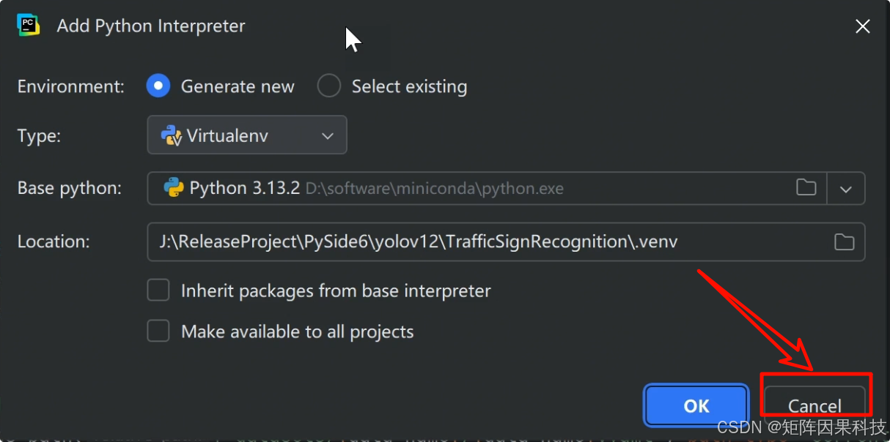Click the PyCharm logo in the title bar

[x=29, y=25]
